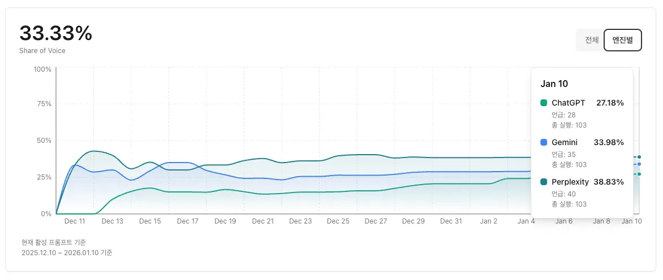This screenshot has width=663, height=280.
Task: Click the Jan 10 tooltip heading
Action: coord(554,84)
